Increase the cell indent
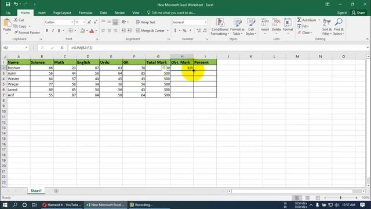This screenshot has width=371, height=209. [130, 31]
